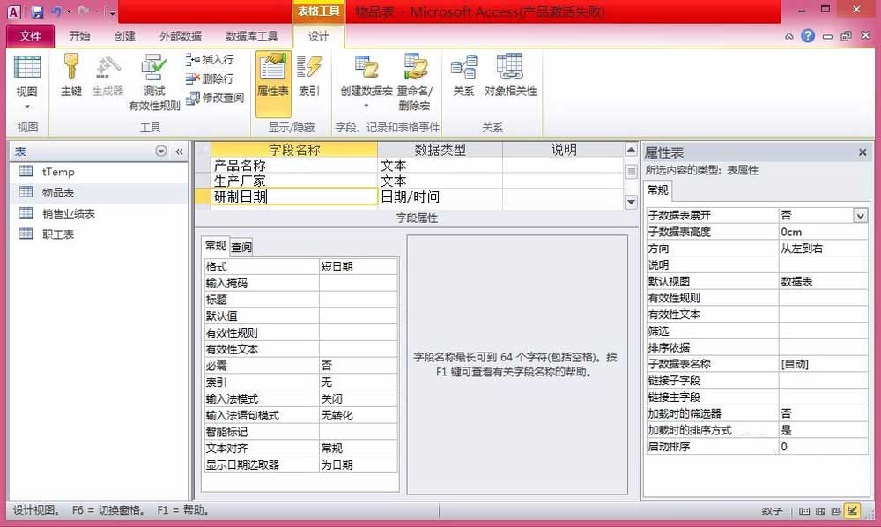The width and height of the screenshot is (881, 527).
Task: Click 显示日期选取器 value 为日期
Action: [359, 464]
